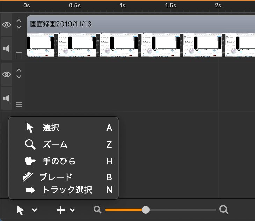Select the Blade (ブレード) tool icon
255x221 pixels.
click(x=28, y=177)
